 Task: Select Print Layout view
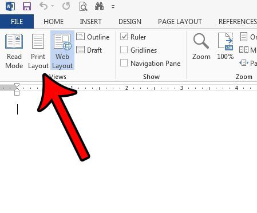click(x=38, y=51)
